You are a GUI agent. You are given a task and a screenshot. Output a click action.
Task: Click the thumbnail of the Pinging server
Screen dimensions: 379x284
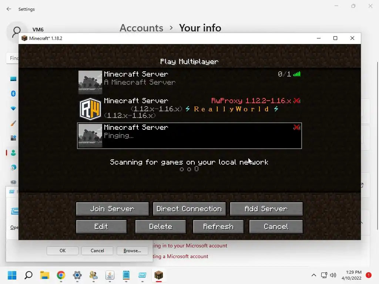90,135
